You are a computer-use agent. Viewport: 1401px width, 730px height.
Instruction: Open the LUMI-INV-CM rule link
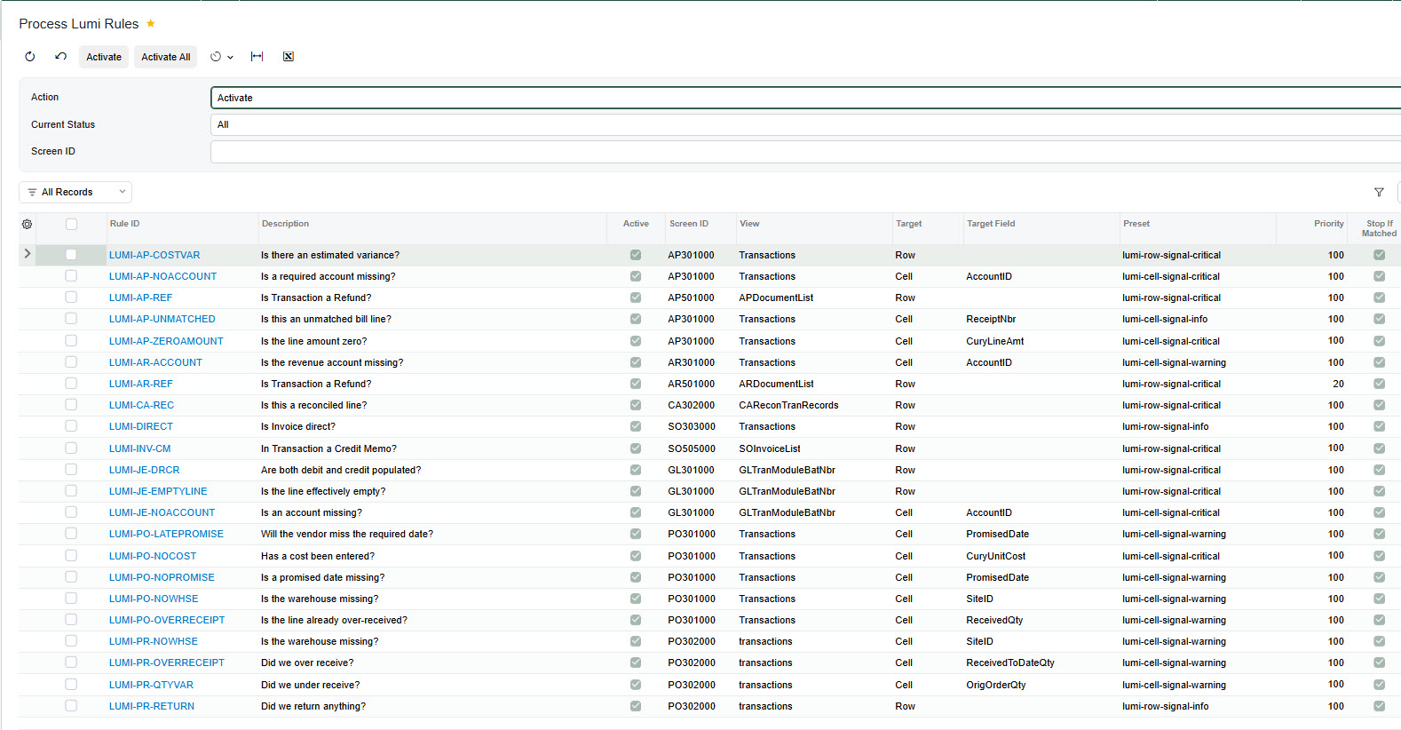point(140,448)
